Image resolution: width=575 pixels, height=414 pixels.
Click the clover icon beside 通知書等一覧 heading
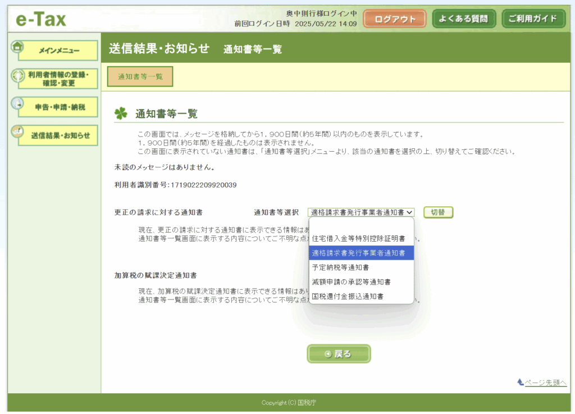tap(121, 113)
